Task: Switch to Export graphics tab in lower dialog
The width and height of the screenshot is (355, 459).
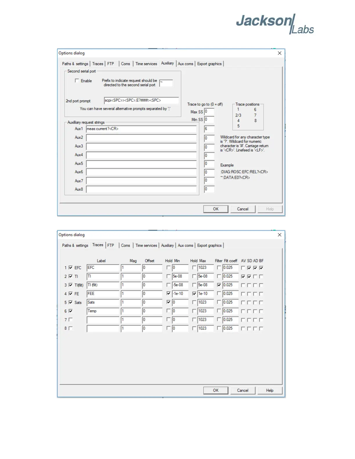Action: pos(209,245)
